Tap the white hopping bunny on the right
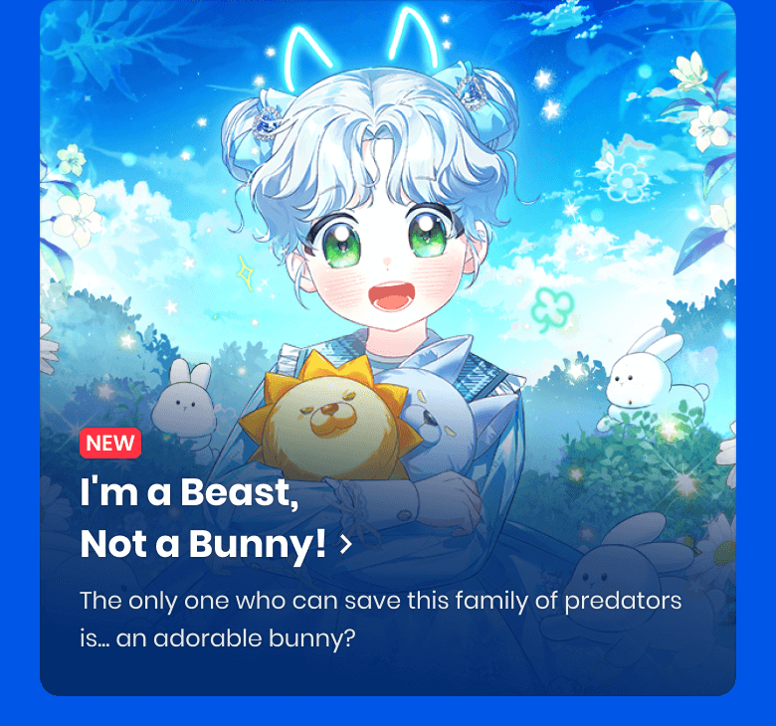 pos(651,378)
